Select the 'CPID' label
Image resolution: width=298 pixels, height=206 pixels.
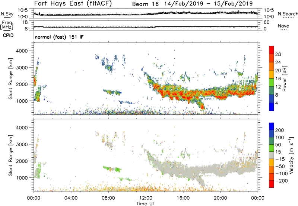coord(8,35)
